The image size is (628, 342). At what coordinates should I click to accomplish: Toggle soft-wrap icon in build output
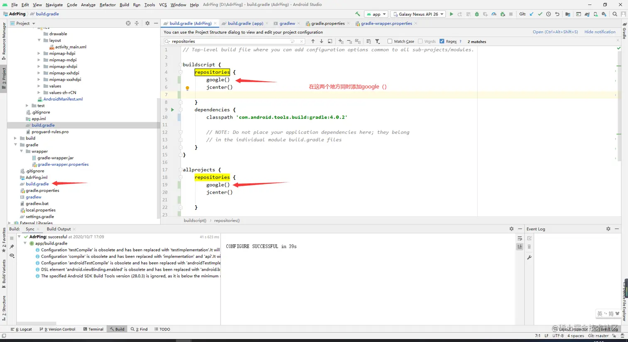click(x=520, y=238)
